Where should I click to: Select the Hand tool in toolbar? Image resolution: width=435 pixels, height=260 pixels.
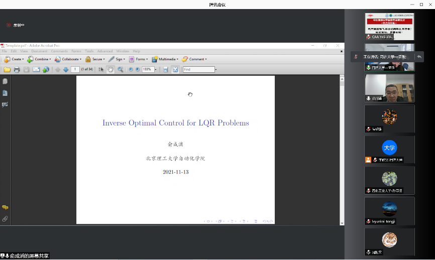point(111,69)
